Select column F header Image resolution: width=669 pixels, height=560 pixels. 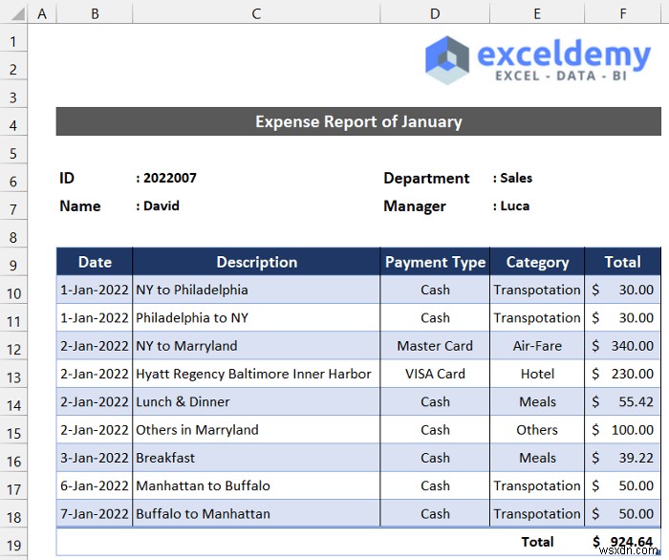623,13
